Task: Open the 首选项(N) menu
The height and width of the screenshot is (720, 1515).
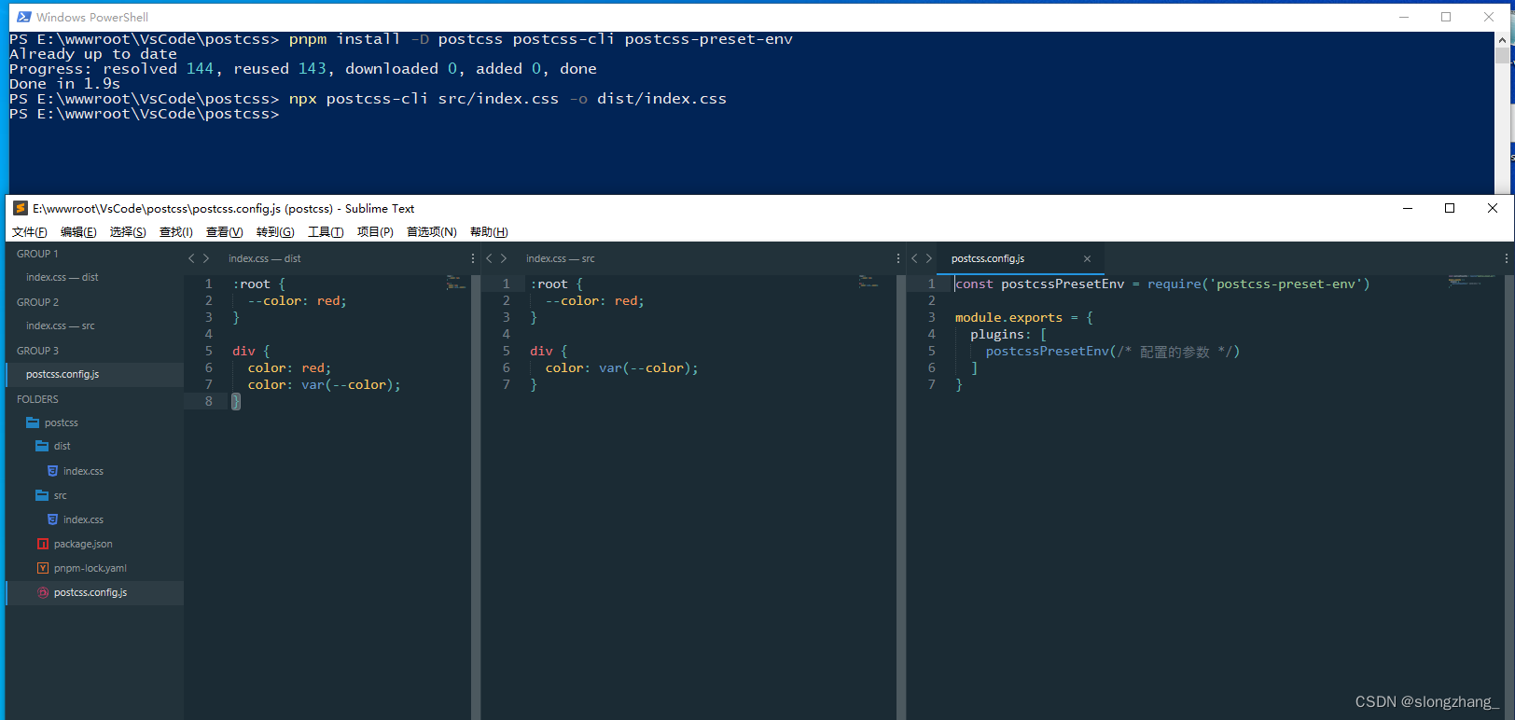Action: tap(432, 232)
